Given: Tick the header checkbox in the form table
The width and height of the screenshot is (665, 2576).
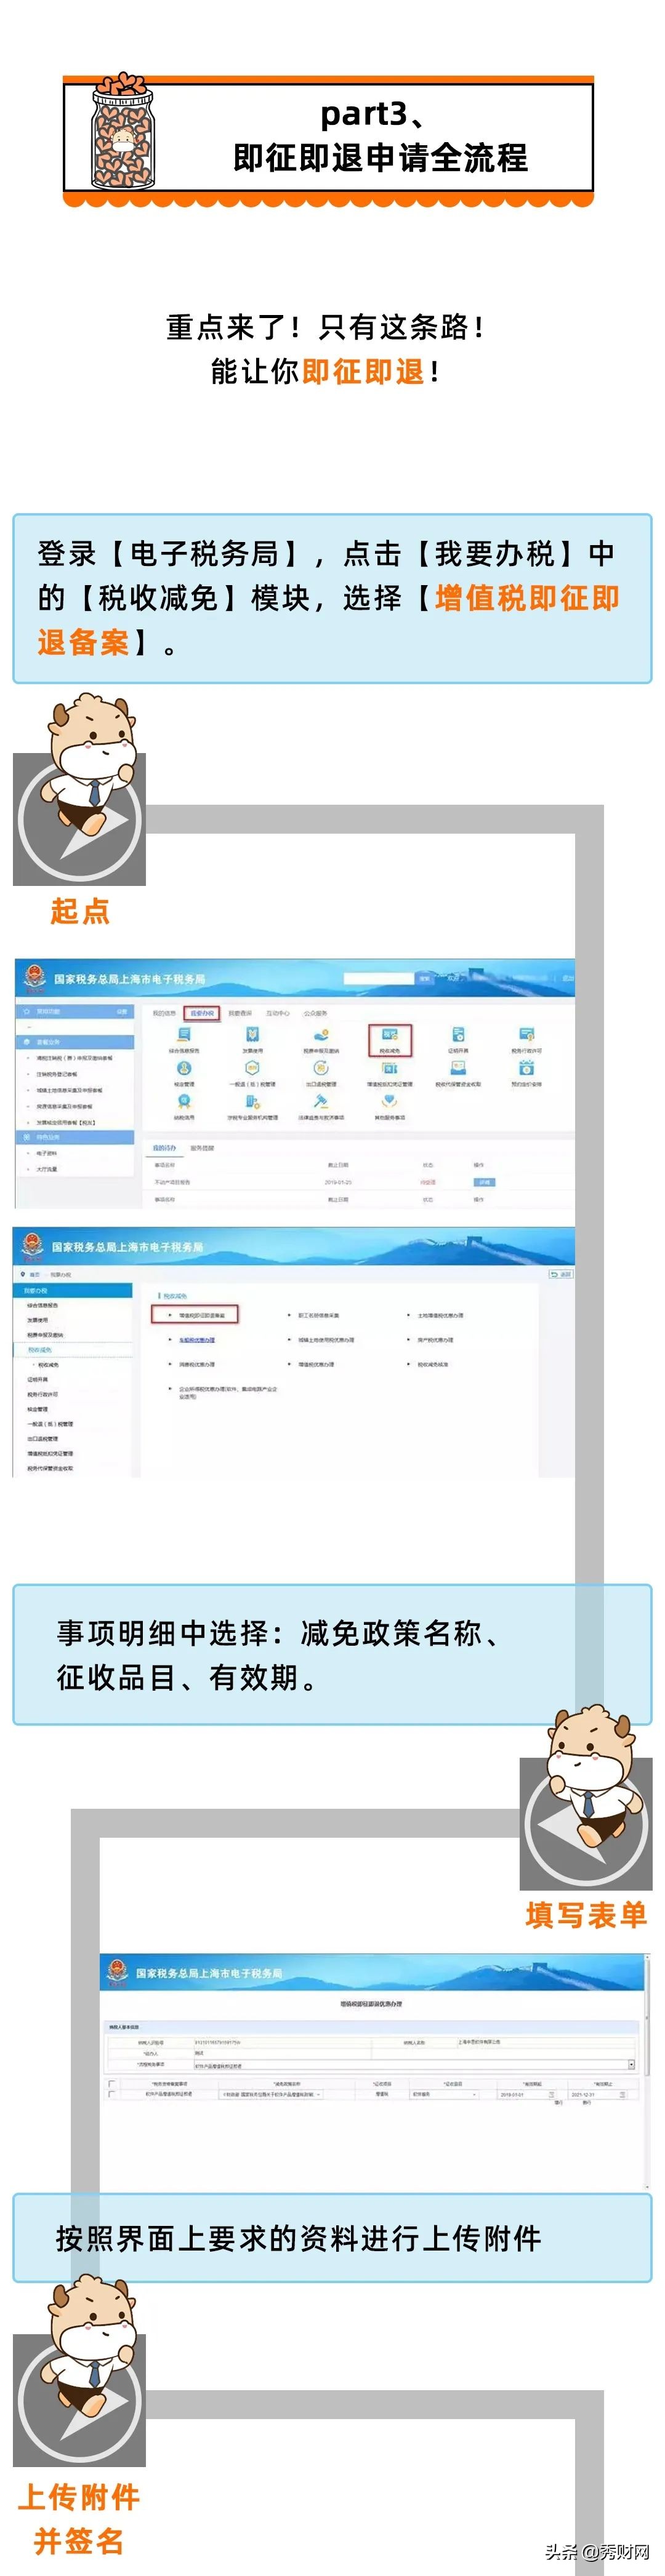Looking at the screenshot, I should (x=111, y=2084).
